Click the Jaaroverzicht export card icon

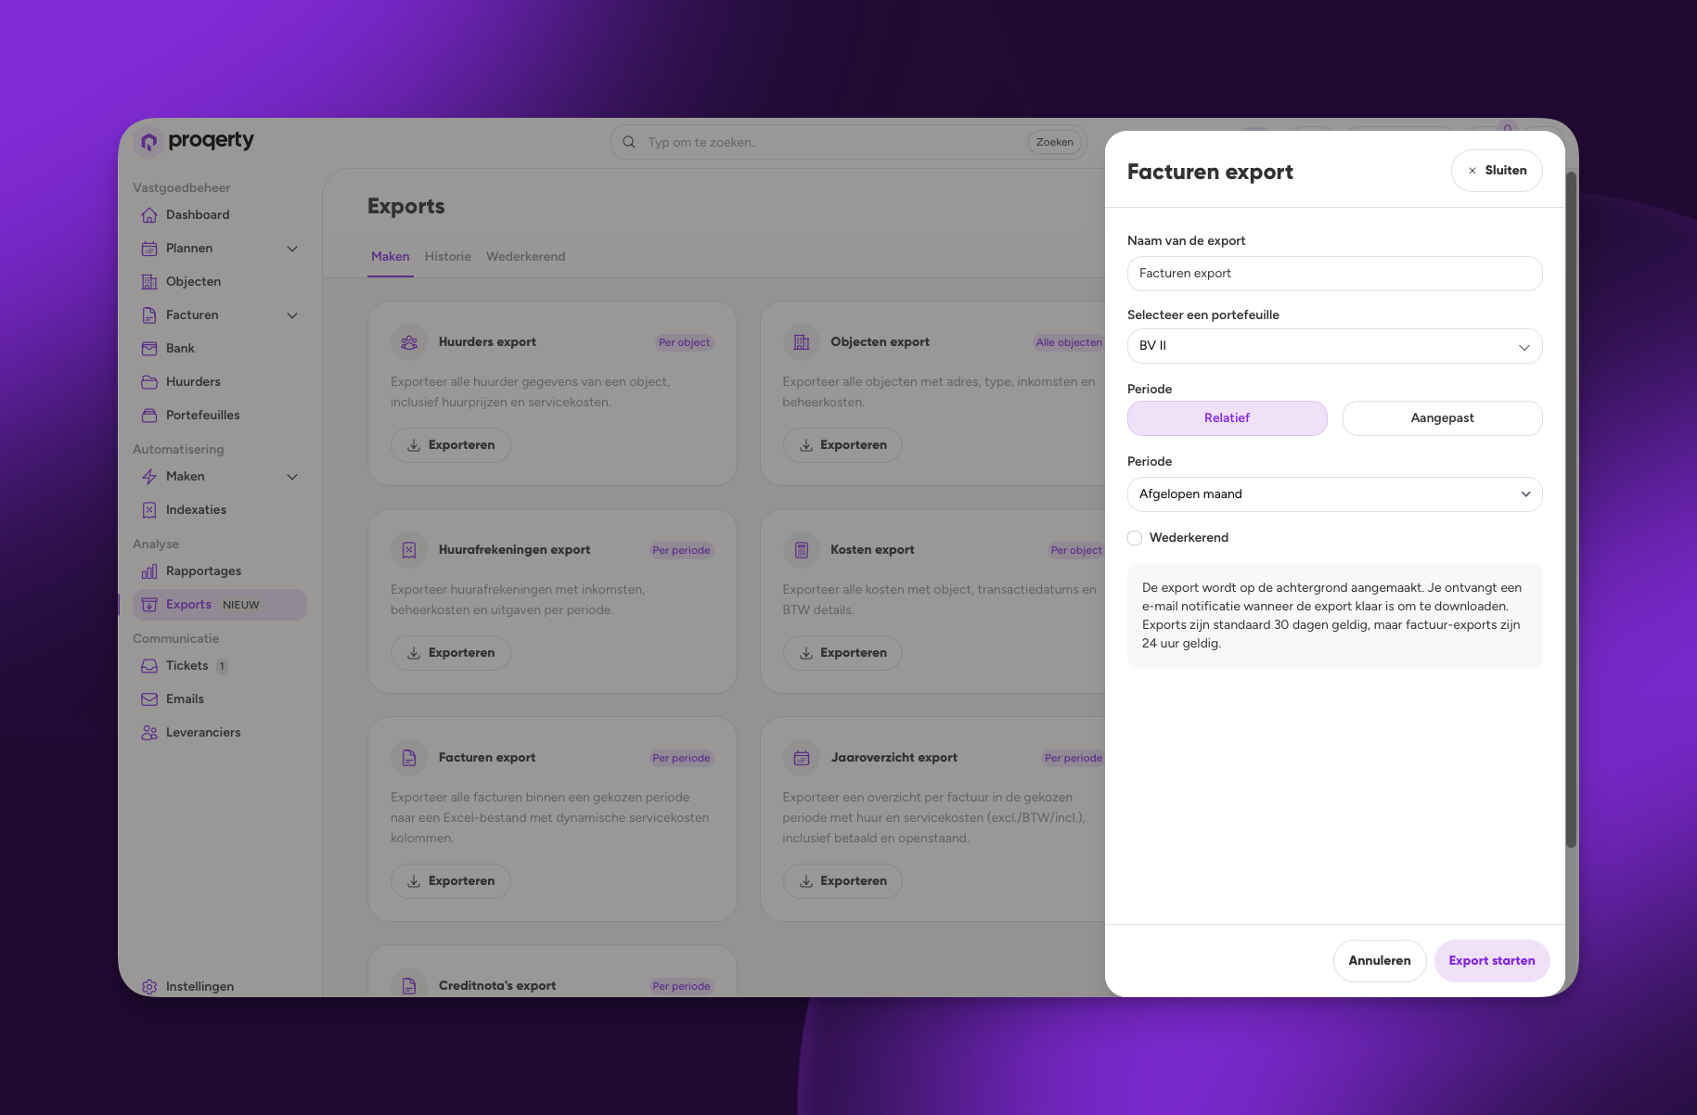[802, 758]
